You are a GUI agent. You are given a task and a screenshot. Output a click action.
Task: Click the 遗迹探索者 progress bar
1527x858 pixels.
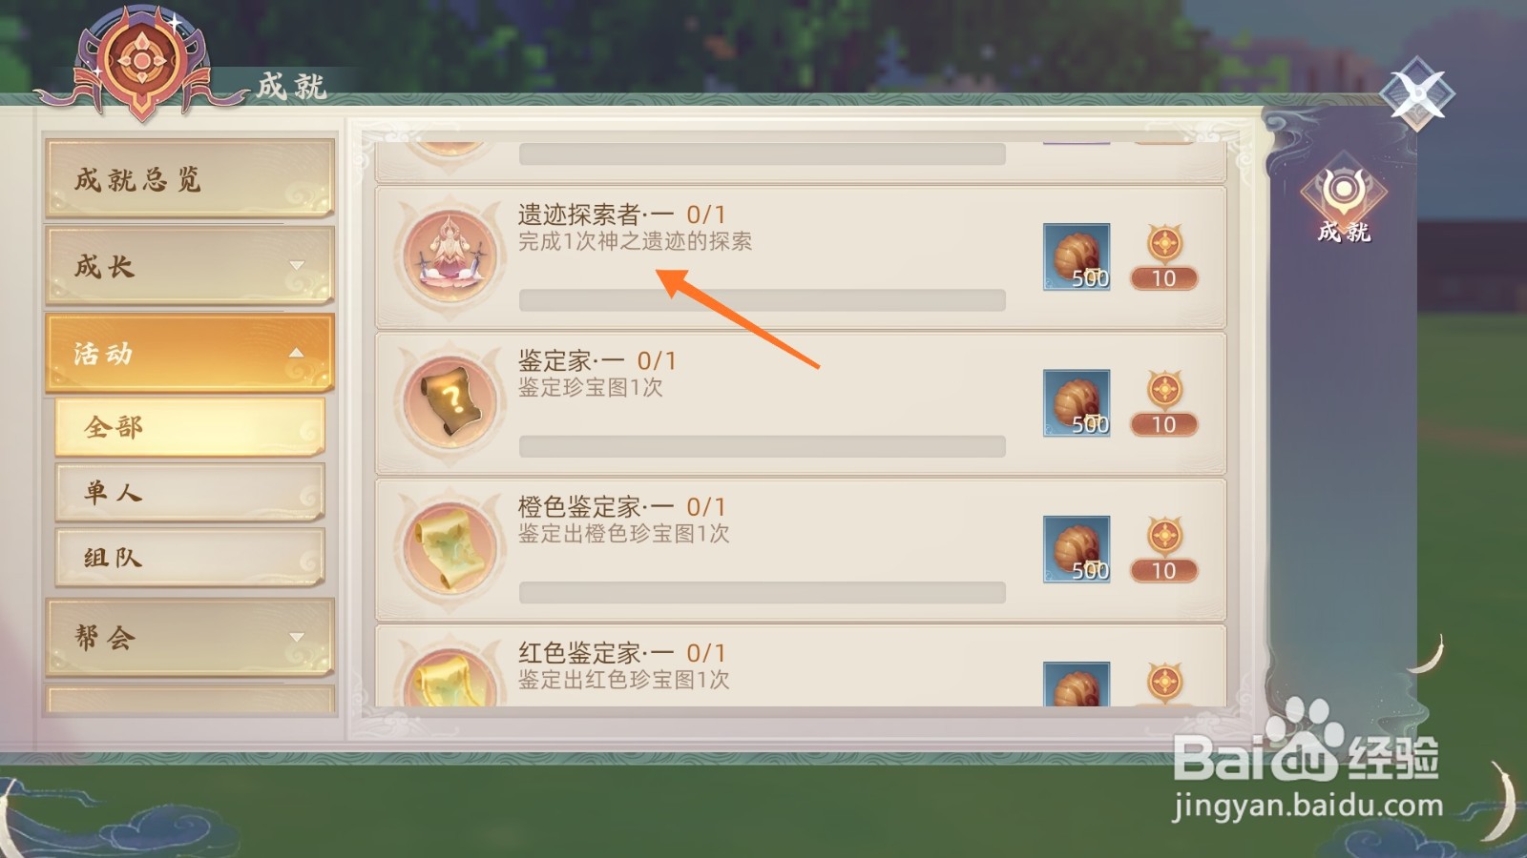(762, 299)
